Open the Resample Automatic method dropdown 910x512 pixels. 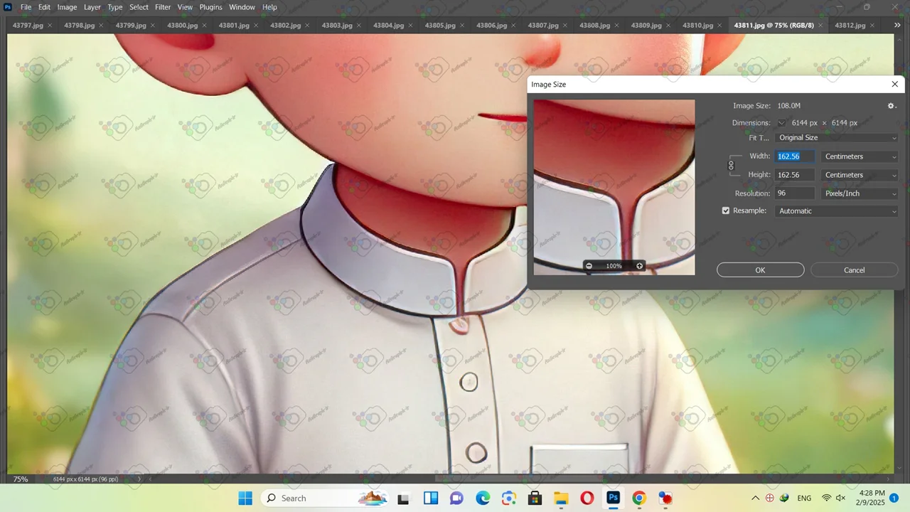pyautogui.click(x=837, y=211)
